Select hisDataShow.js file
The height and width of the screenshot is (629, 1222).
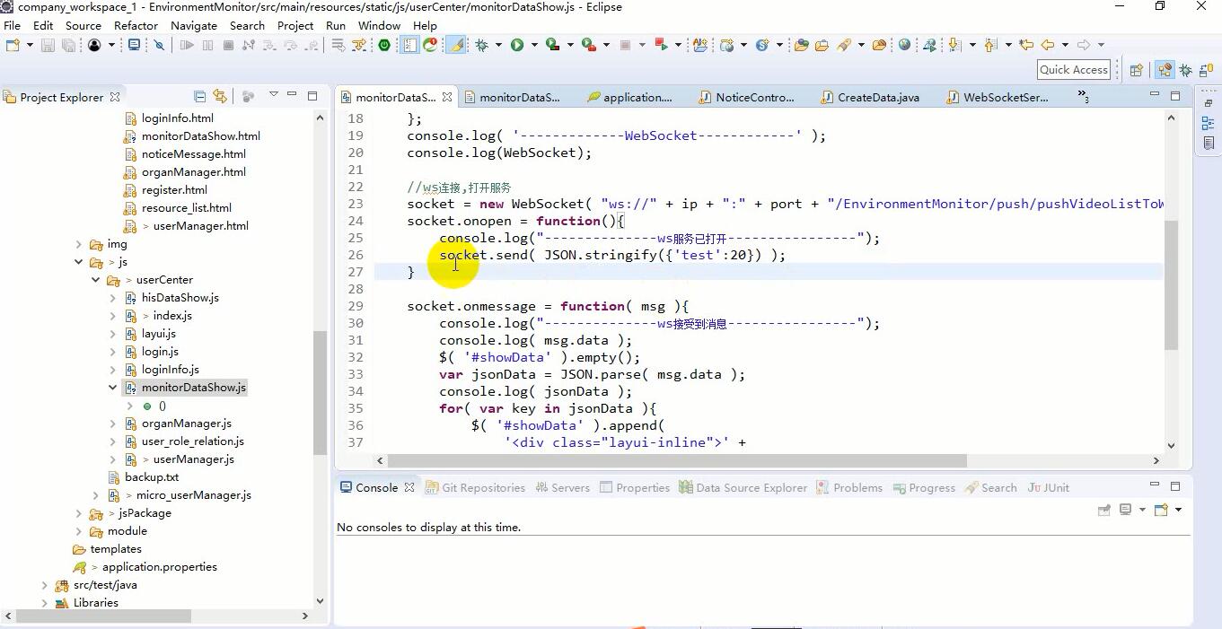click(180, 298)
